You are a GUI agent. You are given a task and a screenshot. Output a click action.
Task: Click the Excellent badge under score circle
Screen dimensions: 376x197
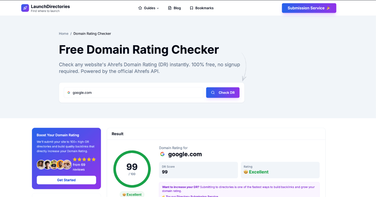[132, 194]
